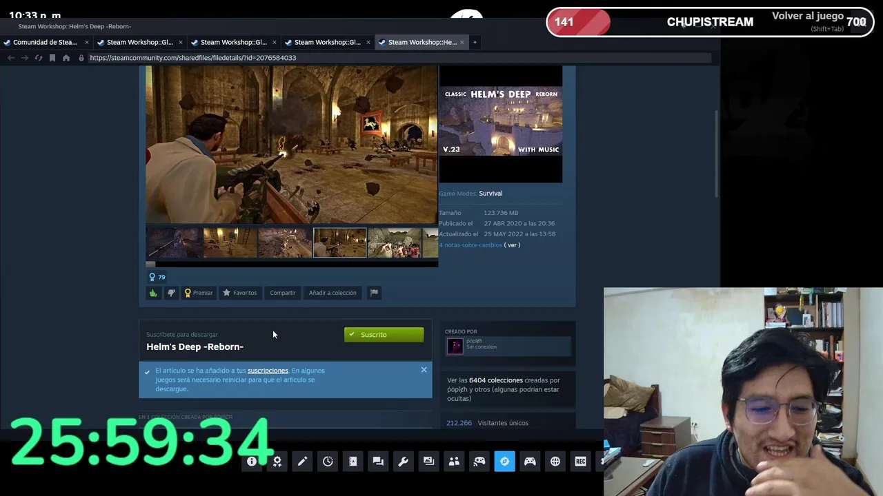Click the award count badge showing 79
Image resolution: width=883 pixels, height=496 pixels.
157,277
